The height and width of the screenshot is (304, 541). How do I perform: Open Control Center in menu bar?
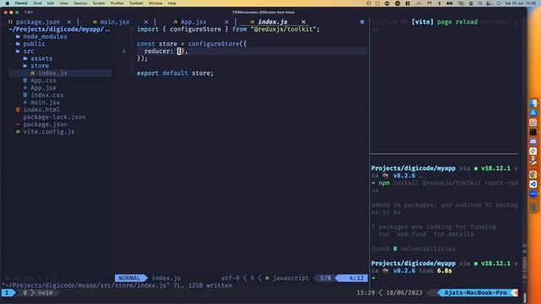click(x=489, y=3)
